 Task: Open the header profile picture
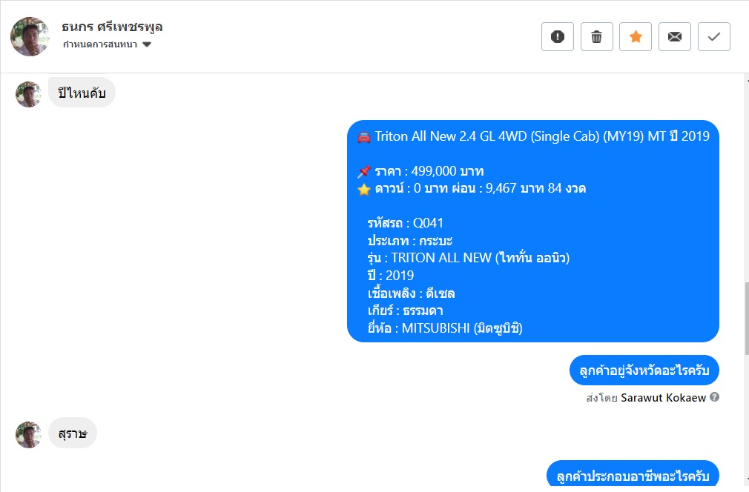[x=30, y=36]
